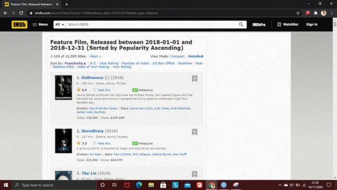Open director Ari Aster
This screenshot has width=337, height=190.
[95, 154]
